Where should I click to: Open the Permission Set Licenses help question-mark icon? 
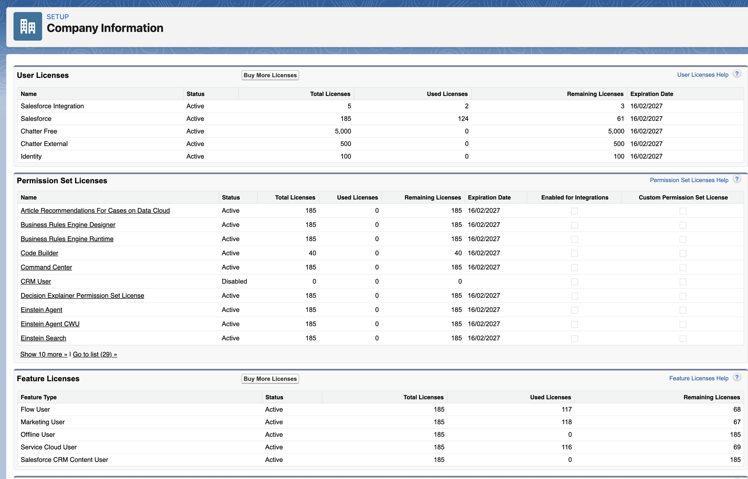point(737,180)
